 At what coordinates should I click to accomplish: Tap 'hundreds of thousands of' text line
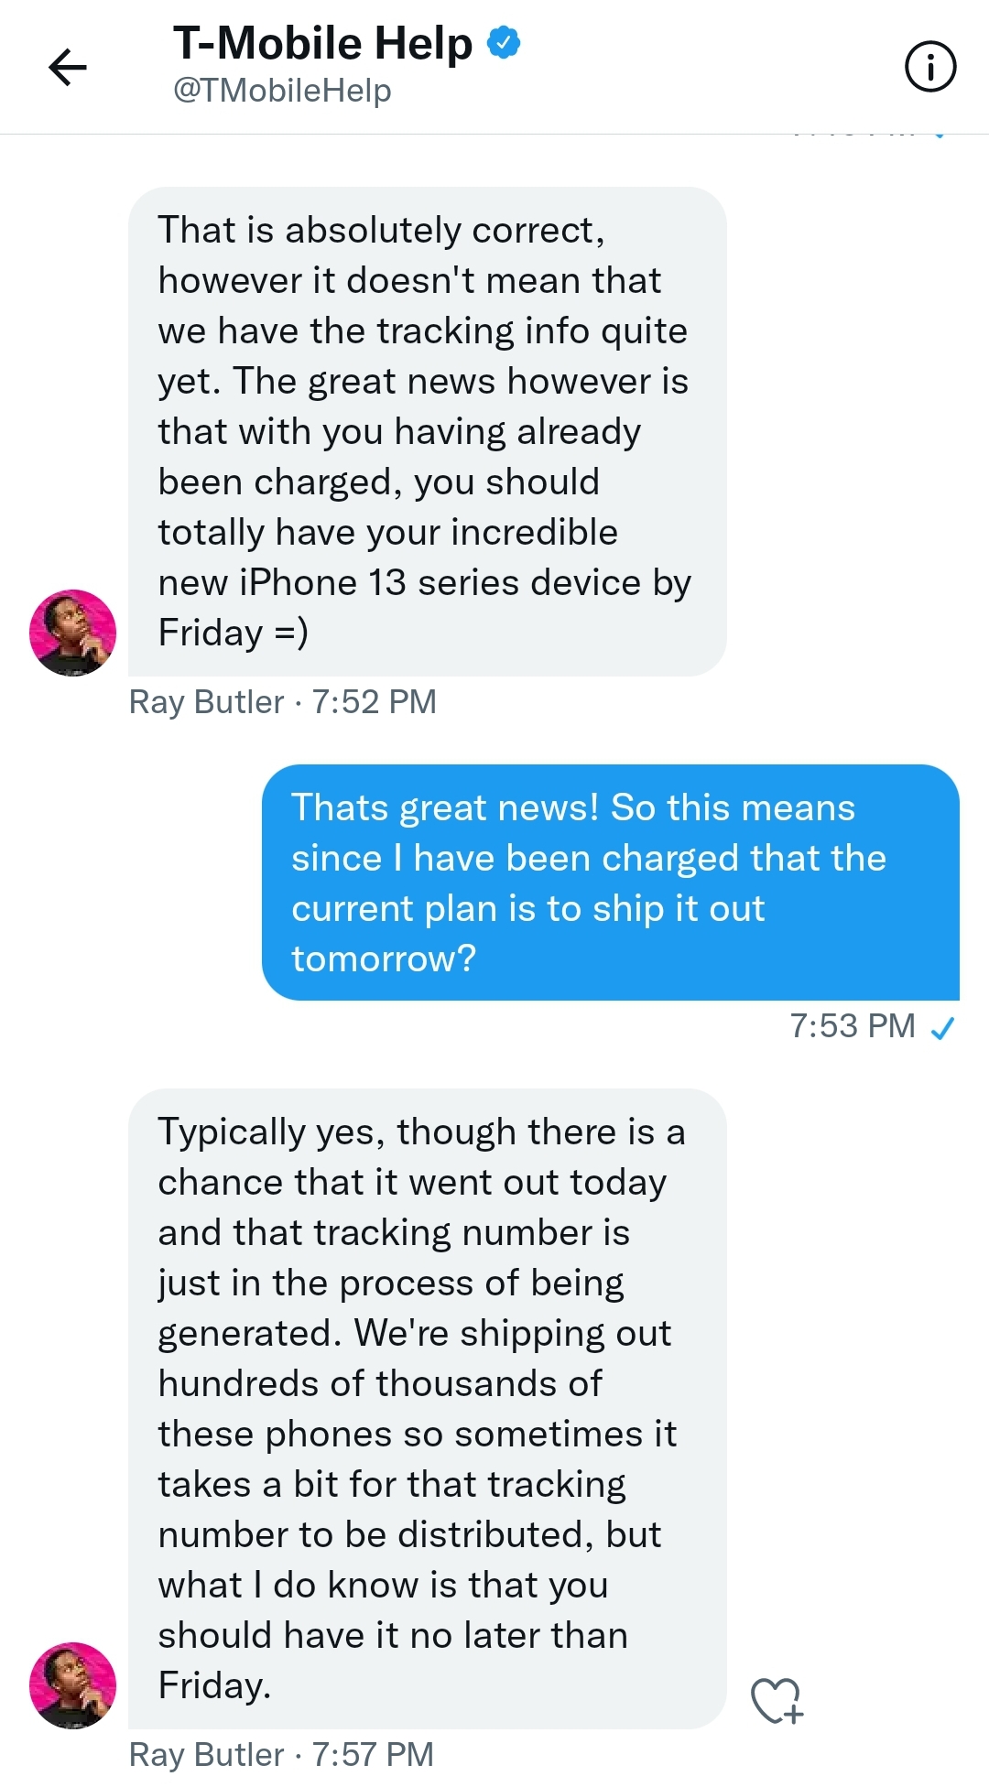click(380, 1383)
